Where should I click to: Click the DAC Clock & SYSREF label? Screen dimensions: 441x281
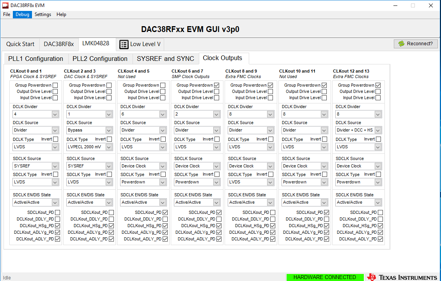[85, 76]
